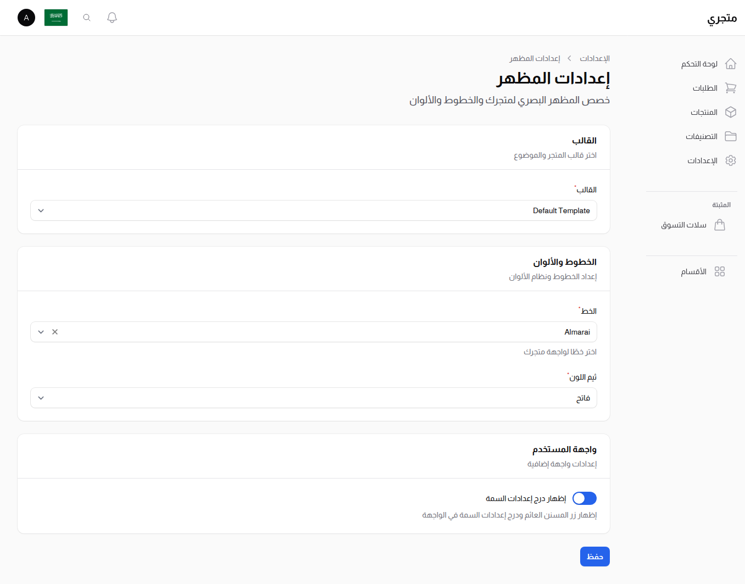Select the المنتجات box icon
Image resolution: width=745 pixels, height=584 pixels.
731,112
